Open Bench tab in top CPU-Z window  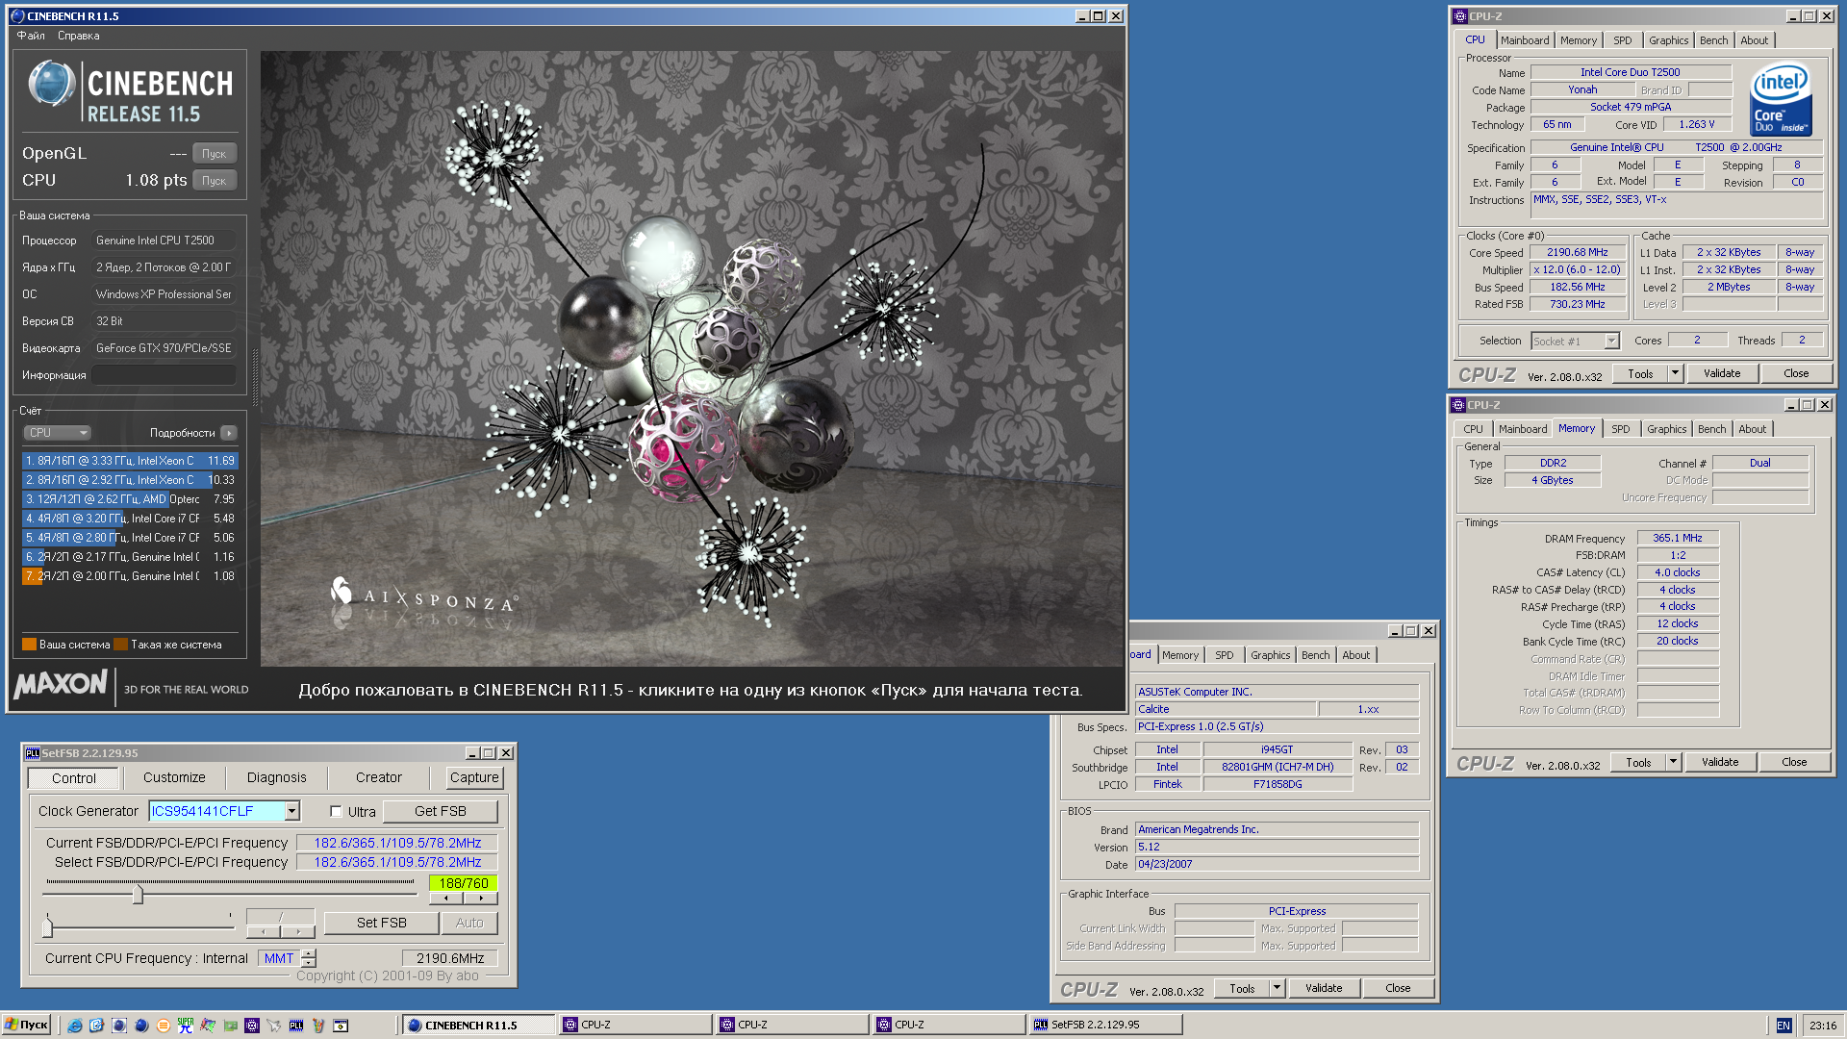[1713, 40]
